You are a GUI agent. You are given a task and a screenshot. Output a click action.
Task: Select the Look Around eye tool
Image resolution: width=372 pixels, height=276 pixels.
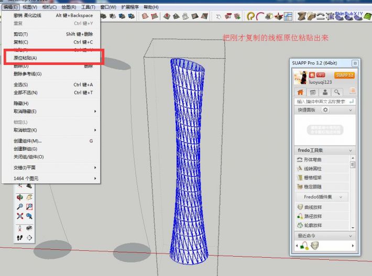pos(29,228)
